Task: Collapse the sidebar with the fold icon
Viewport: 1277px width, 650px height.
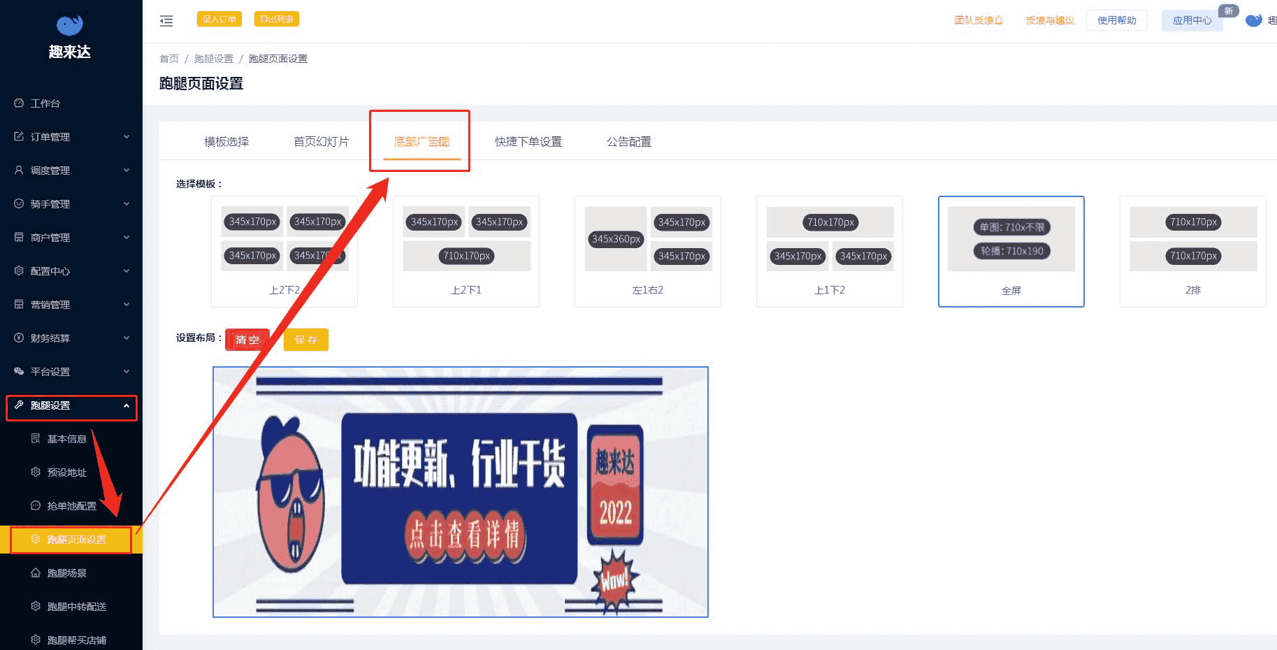Action: click(x=166, y=21)
